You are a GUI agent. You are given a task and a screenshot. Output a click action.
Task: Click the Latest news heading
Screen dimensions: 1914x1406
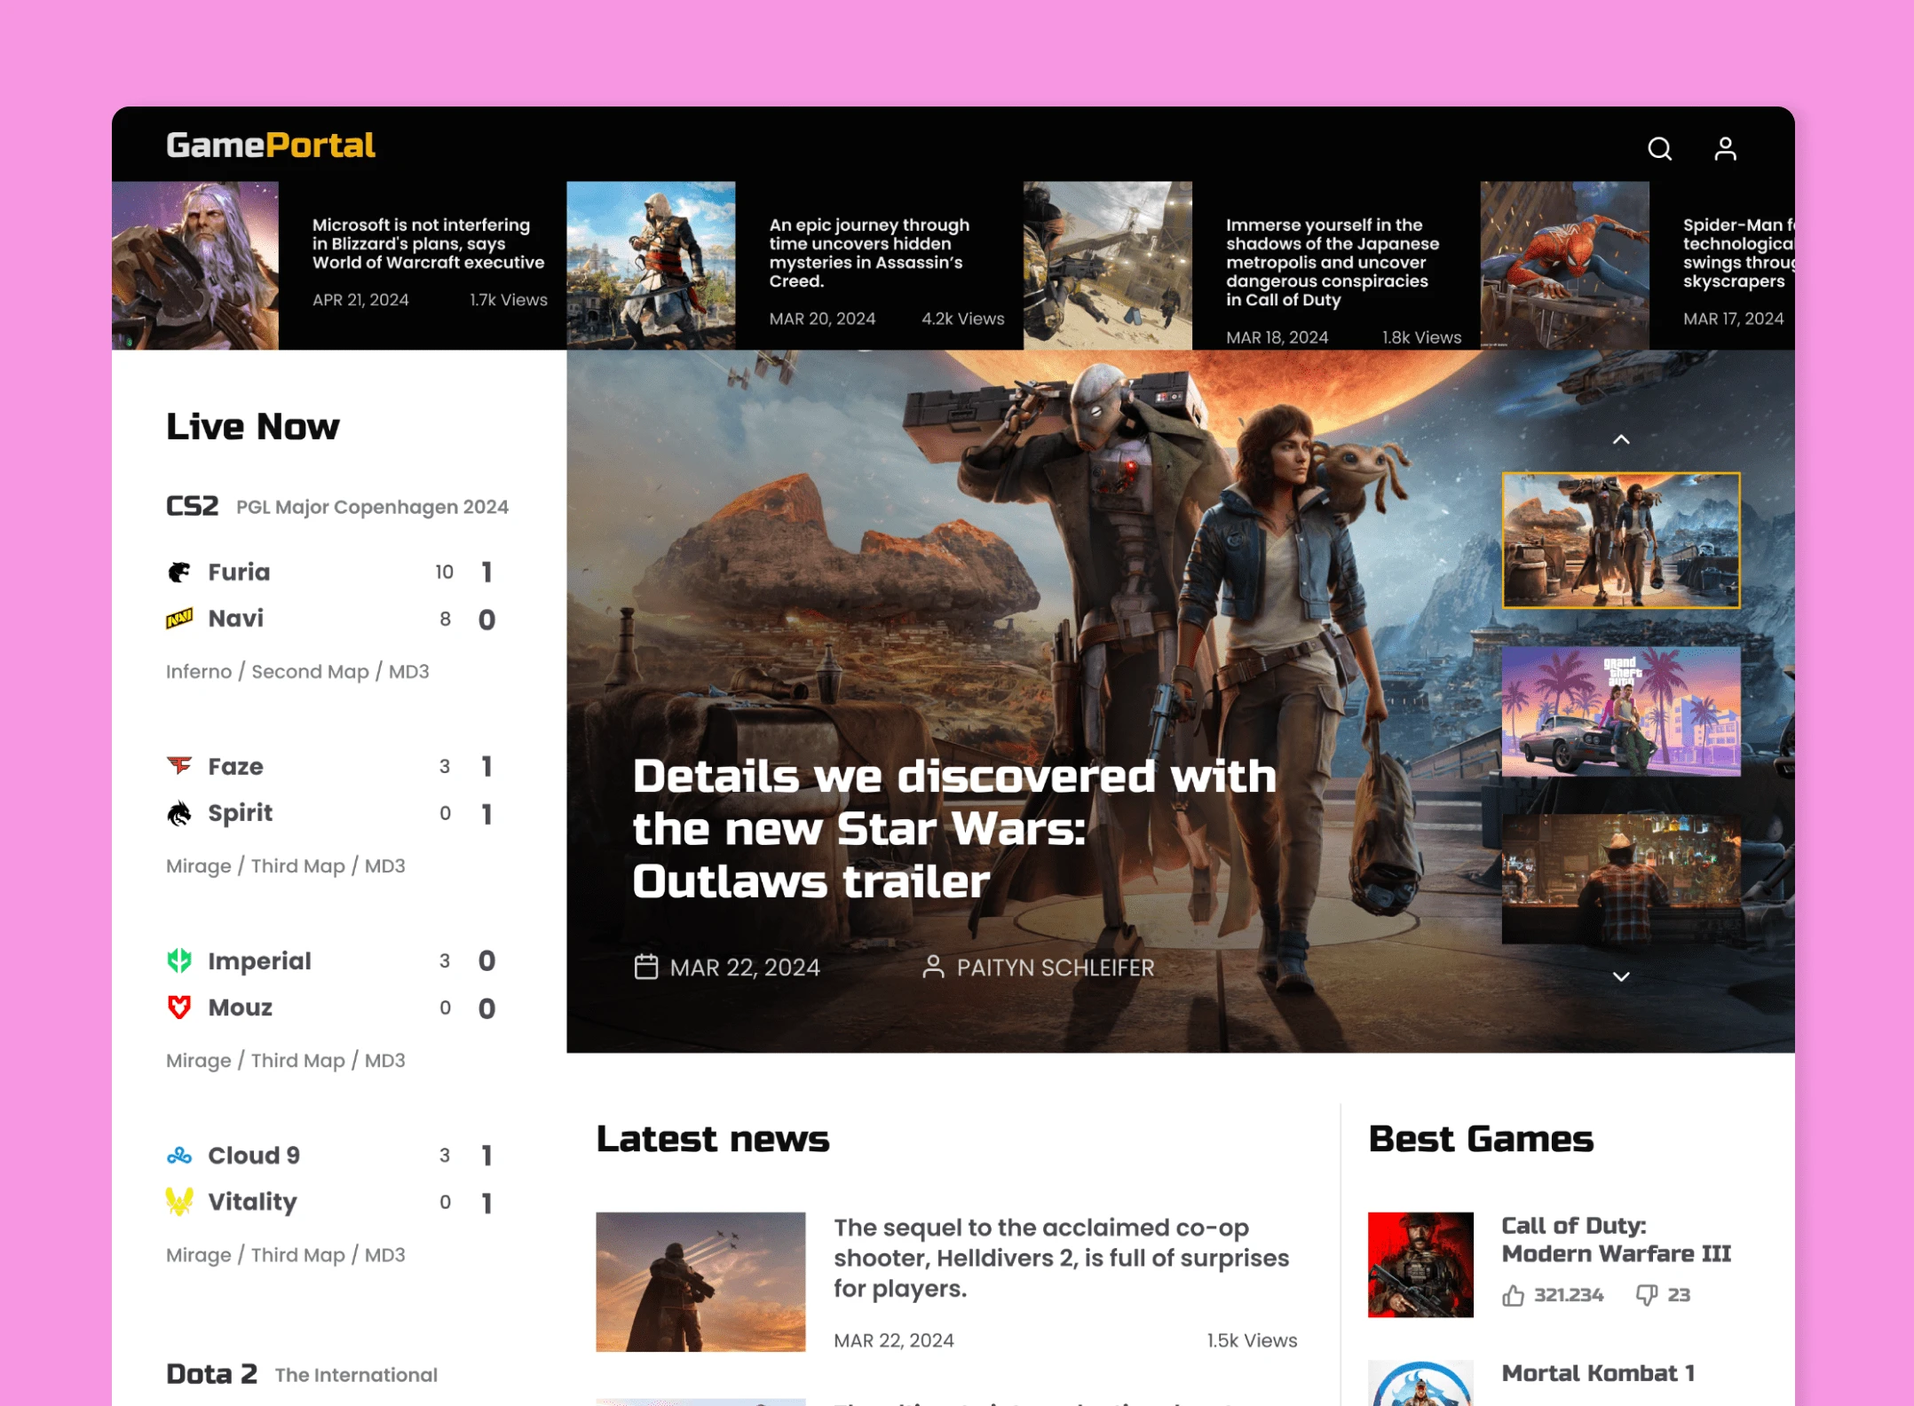713,1139
